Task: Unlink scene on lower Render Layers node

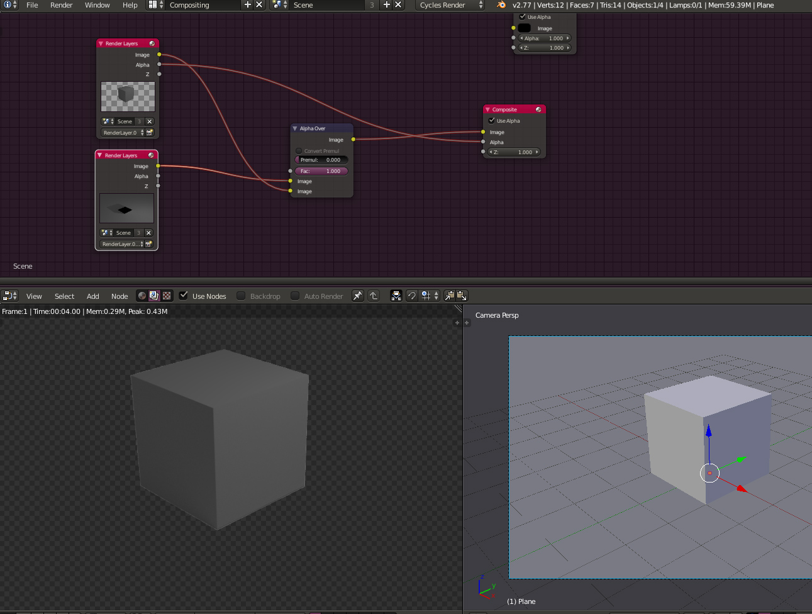Action: tap(148, 233)
